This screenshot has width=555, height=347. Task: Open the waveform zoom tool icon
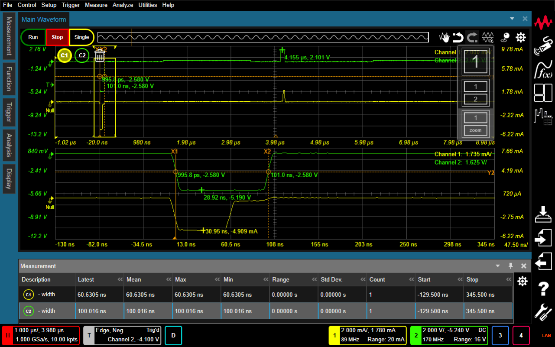tap(488, 37)
